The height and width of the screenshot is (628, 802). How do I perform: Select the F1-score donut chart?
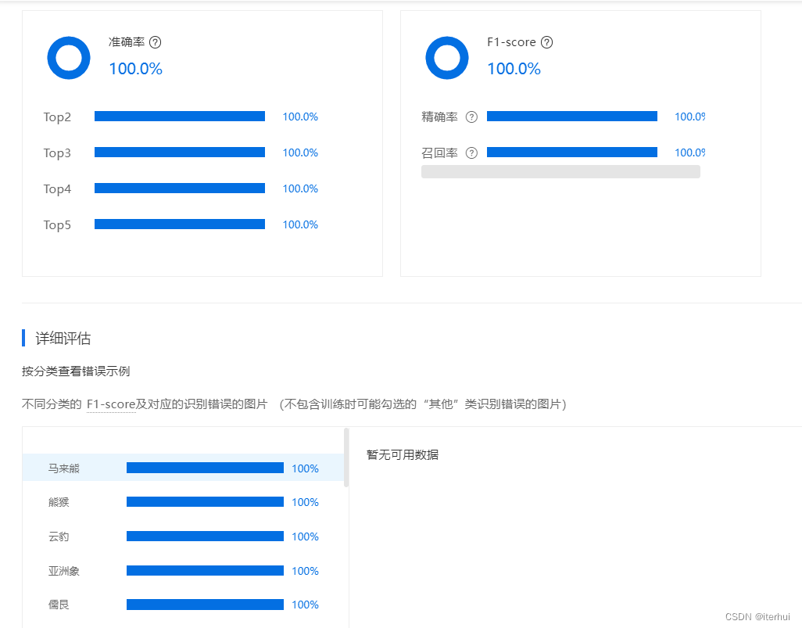pyautogui.click(x=446, y=57)
